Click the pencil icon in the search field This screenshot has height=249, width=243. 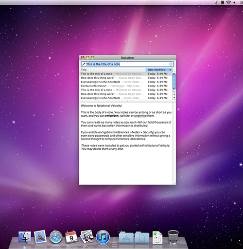pyautogui.click(x=84, y=64)
